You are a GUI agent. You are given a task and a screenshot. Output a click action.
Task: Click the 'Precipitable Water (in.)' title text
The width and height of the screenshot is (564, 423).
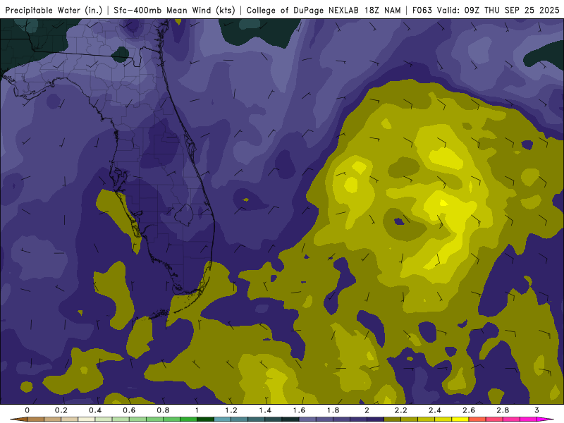[54, 11]
